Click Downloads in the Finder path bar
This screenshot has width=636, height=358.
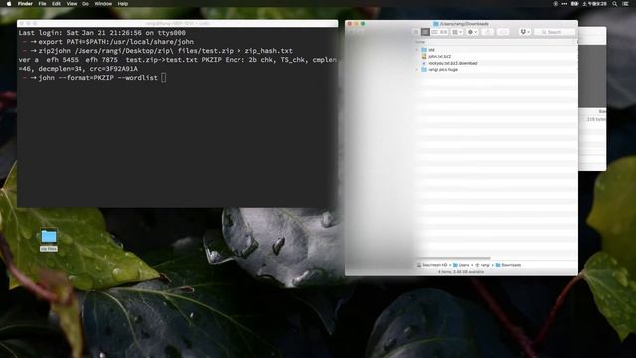coord(508,265)
